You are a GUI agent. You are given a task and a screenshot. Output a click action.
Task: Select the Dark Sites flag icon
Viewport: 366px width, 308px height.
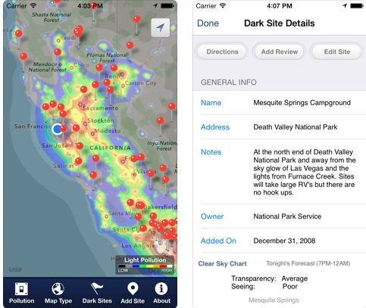point(97,288)
